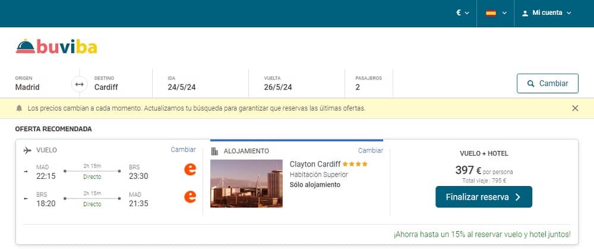The width and height of the screenshot is (594, 249).
Task: Click the airplane Vuelo icon
Action: pos(27,150)
